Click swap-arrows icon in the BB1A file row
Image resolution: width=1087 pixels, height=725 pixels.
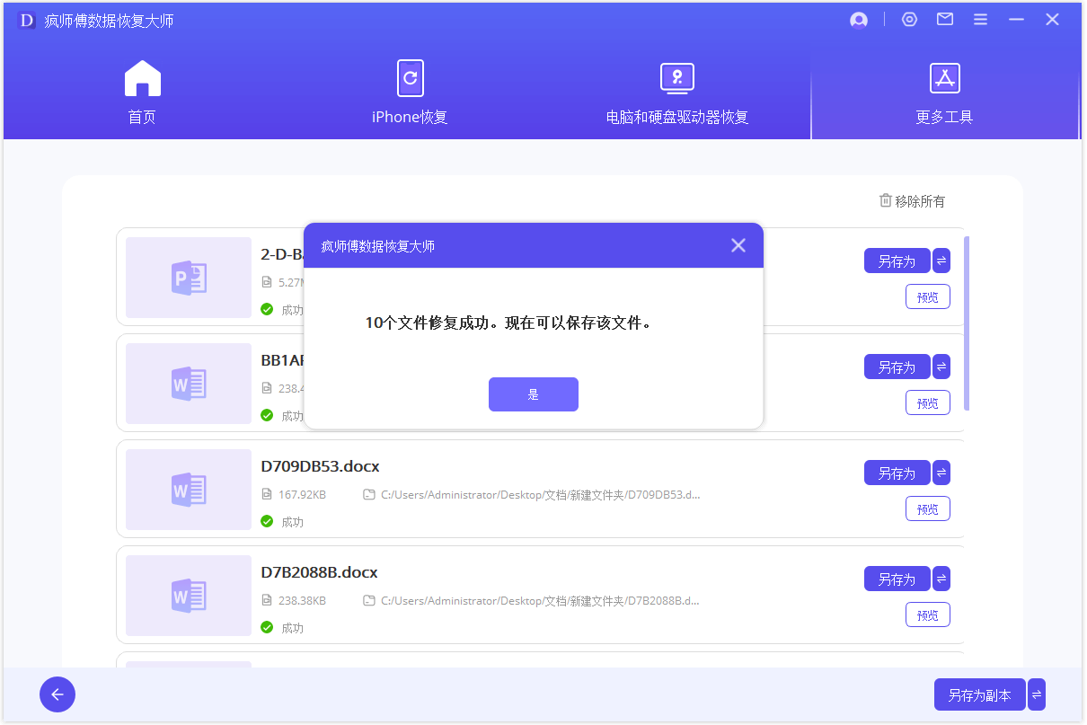941,367
